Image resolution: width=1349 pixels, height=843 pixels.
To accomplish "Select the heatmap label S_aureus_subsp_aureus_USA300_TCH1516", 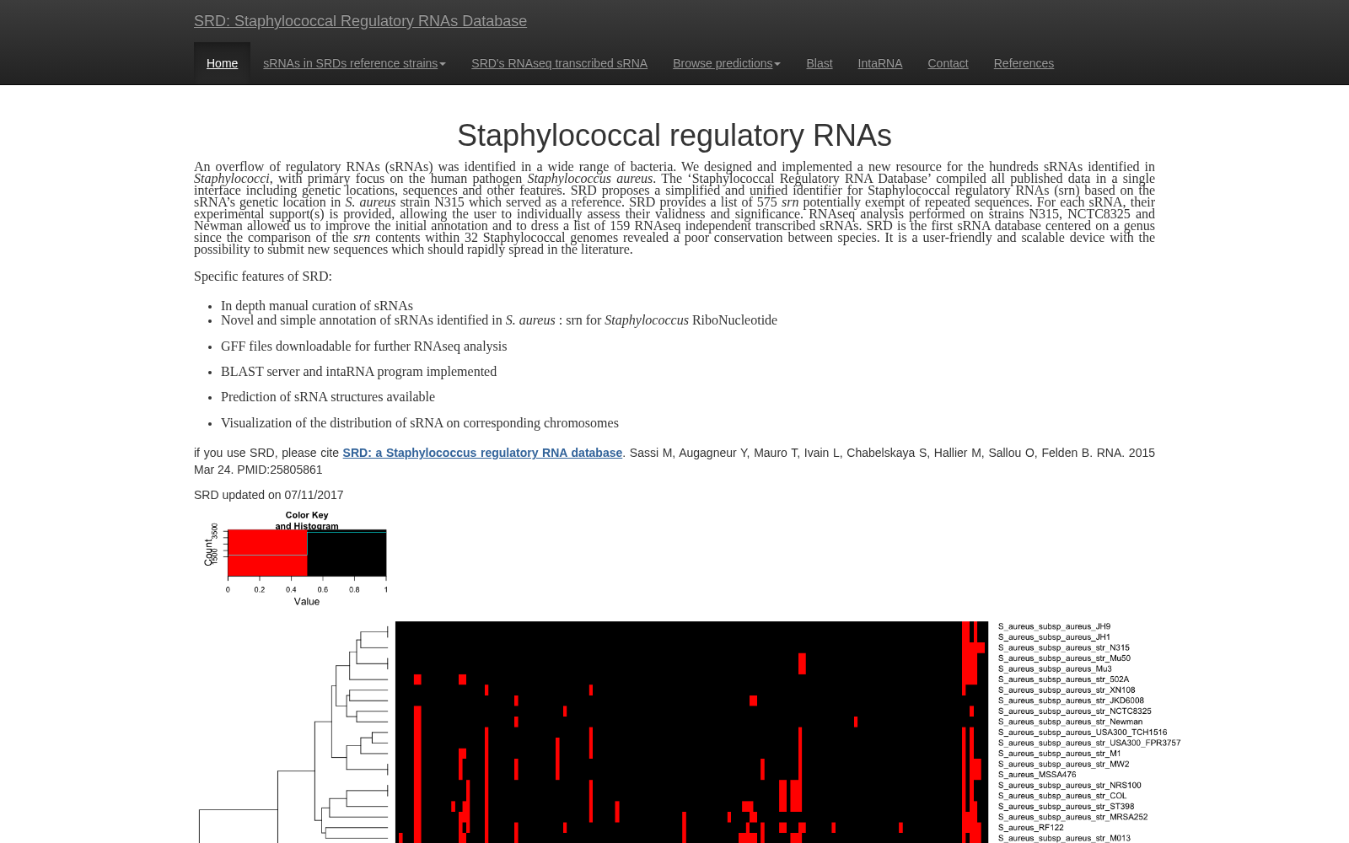I will click(1083, 733).
